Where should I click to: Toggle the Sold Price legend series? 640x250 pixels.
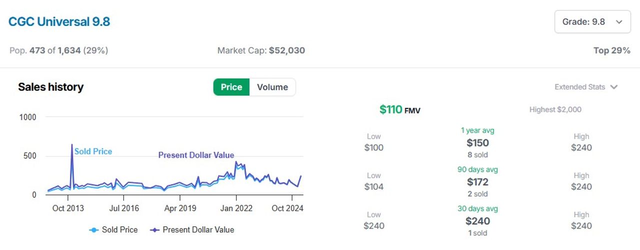click(x=113, y=230)
